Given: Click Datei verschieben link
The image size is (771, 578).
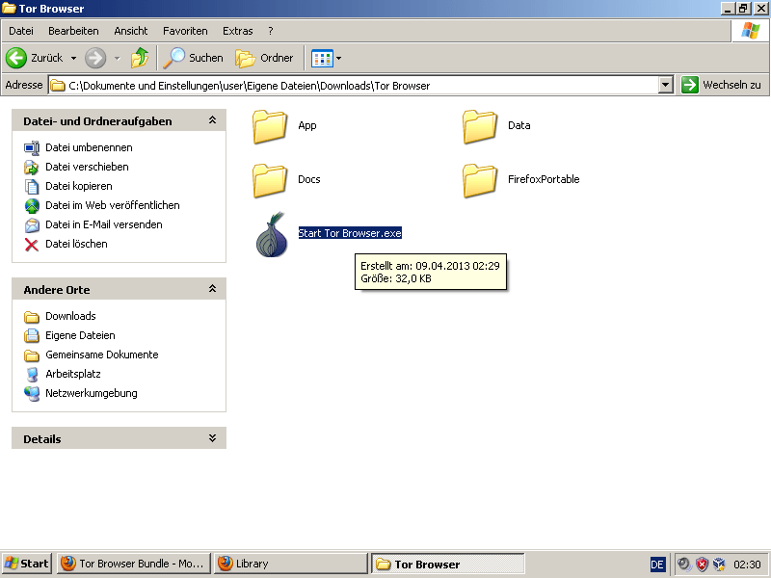Looking at the screenshot, I should pyautogui.click(x=87, y=167).
